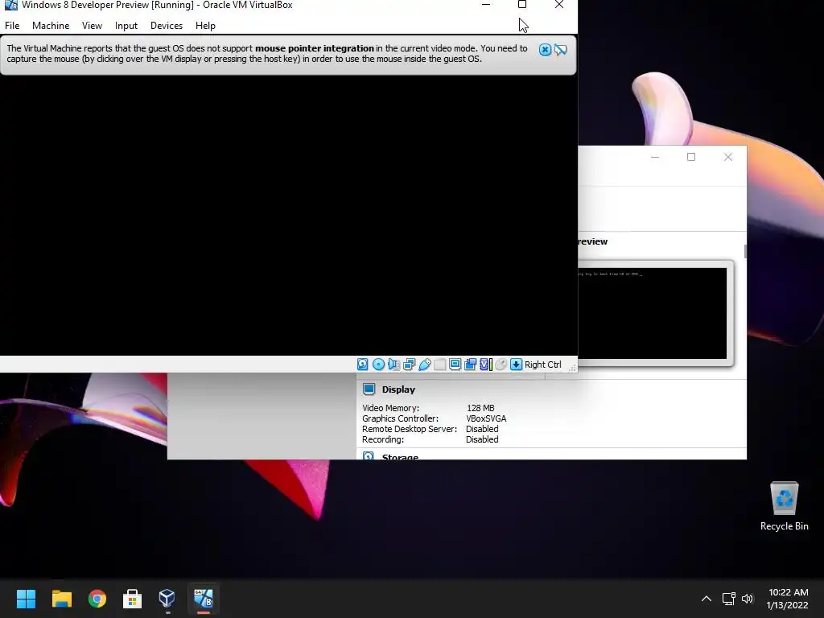824x618 pixels.
Task: Select the Video Memory 128 MB value
Action: [480, 408]
